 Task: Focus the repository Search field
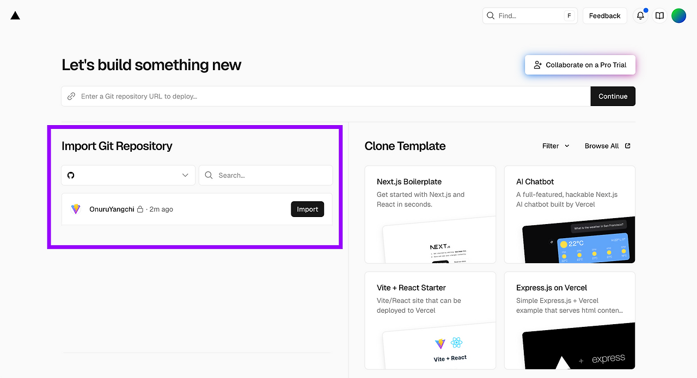pyautogui.click(x=266, y=175)
